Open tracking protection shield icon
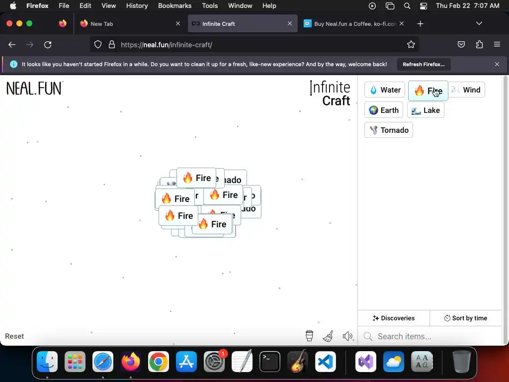509x382 pixels. tap(98, 45)
